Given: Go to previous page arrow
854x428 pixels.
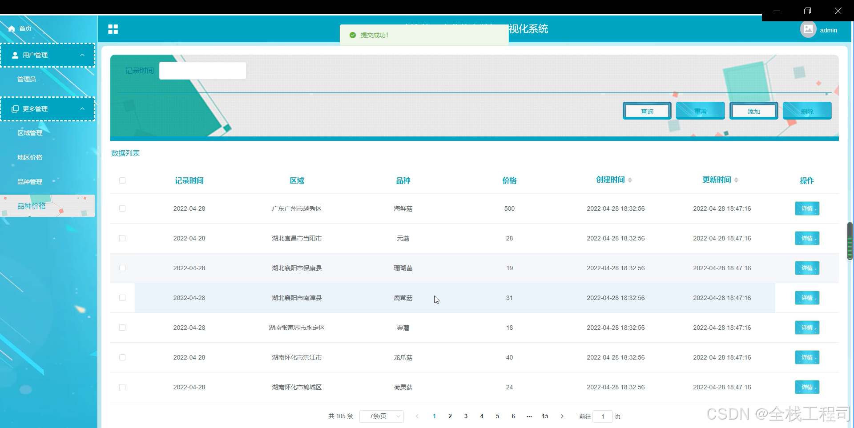Looking at the screenshot, I should pyautogui.click(x=417, y=416).
